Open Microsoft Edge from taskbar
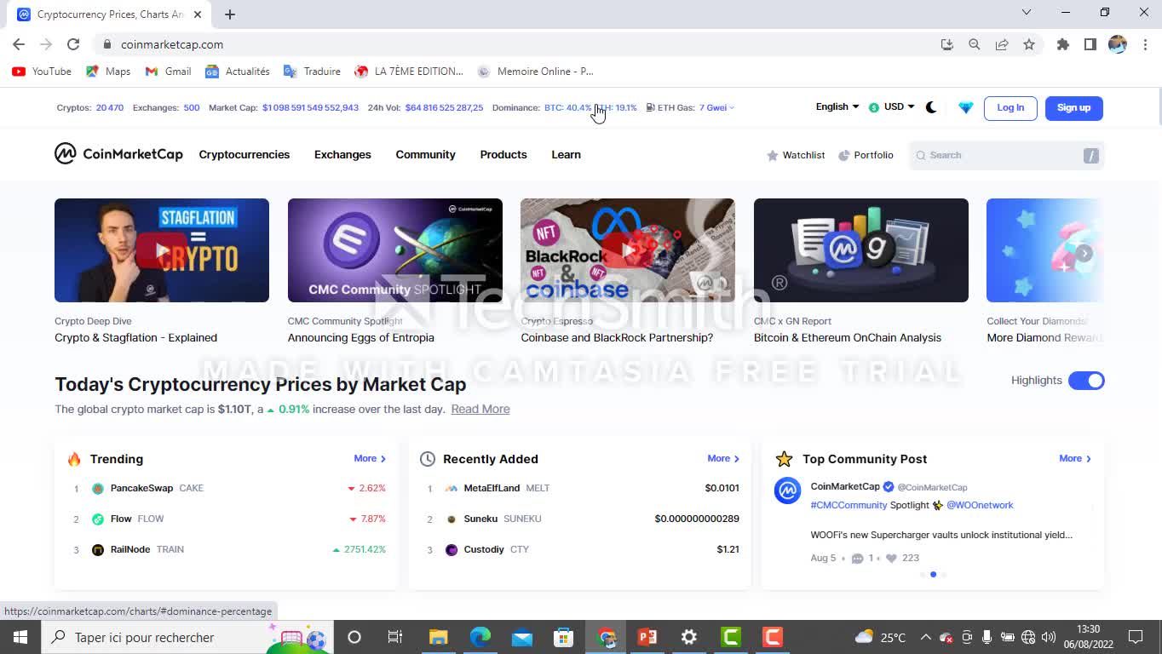The height and width of the screenshot is (654, 1162). point(480,637)
